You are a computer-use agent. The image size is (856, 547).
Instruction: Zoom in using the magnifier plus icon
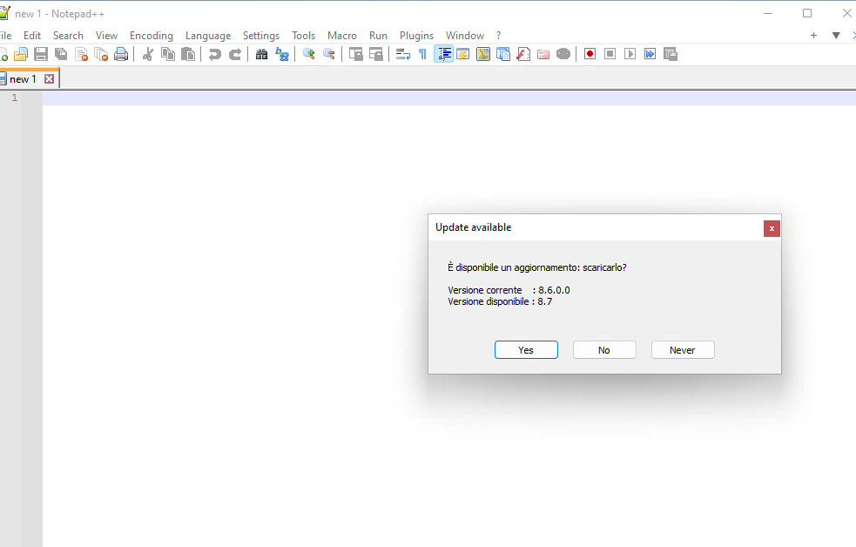309,54
